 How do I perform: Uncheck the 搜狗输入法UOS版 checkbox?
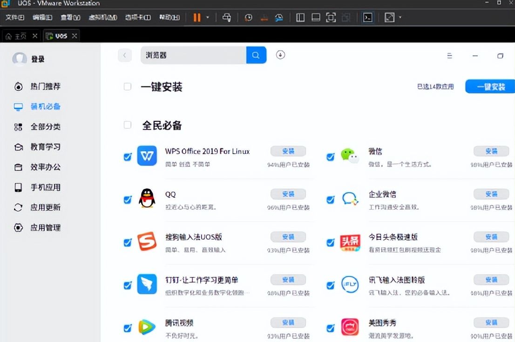click(x=128, y=243)
